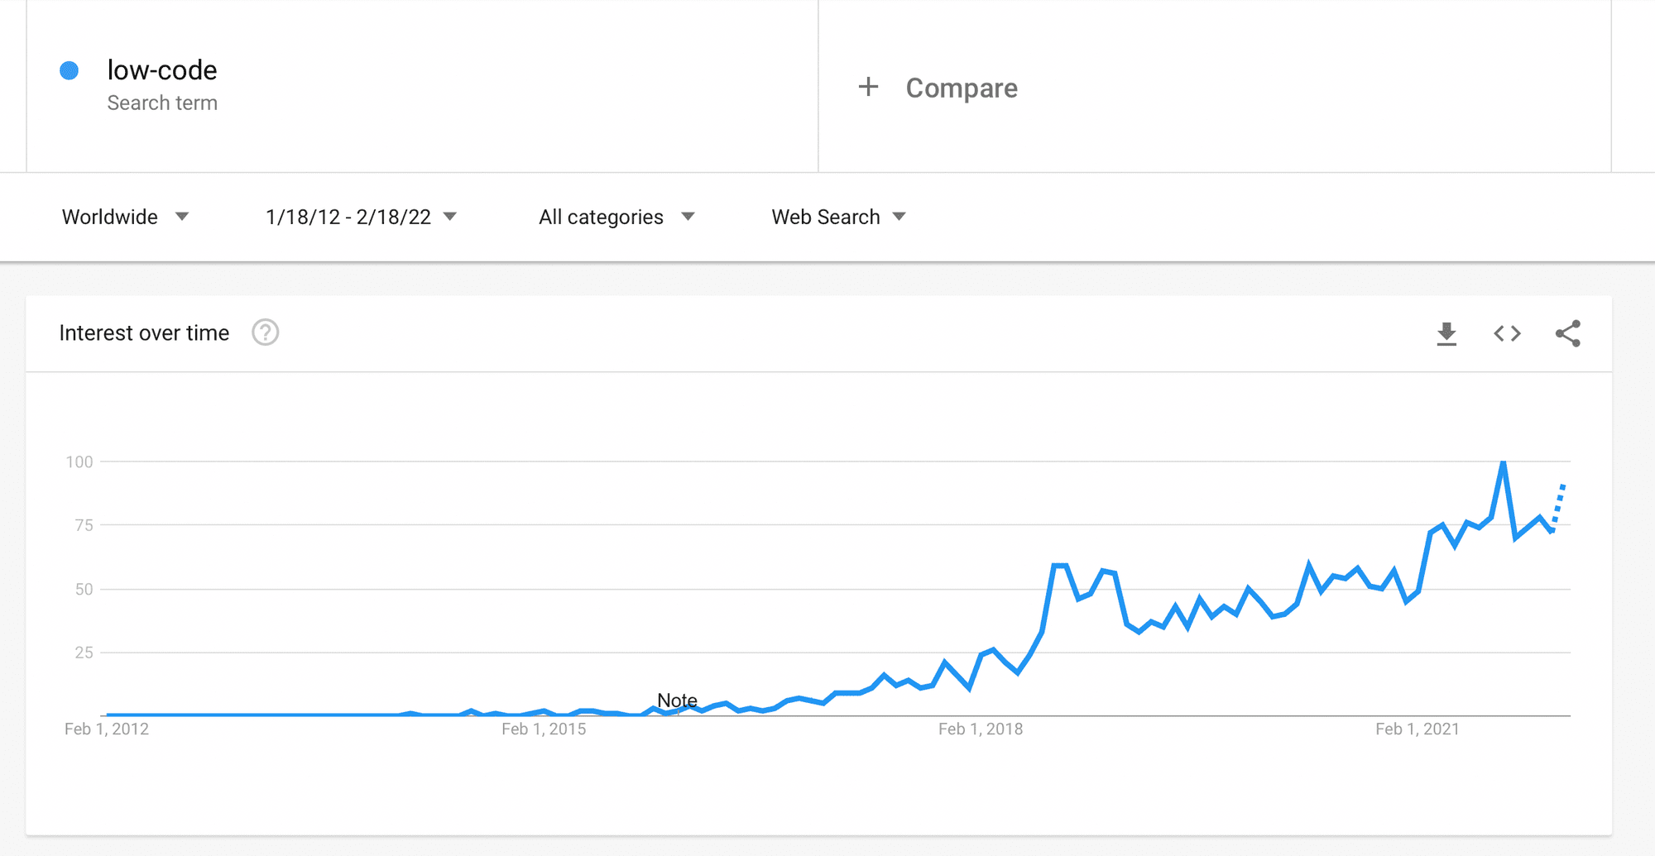Open the Worldwide region dropdown
1655x856 pixels.
[x=126, y=217]
